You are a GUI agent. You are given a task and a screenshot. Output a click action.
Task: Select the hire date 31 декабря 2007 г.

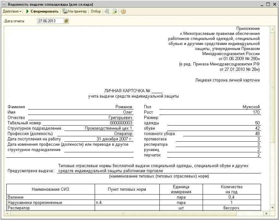tap(114, 139)
